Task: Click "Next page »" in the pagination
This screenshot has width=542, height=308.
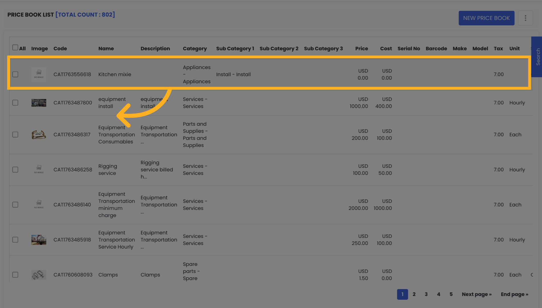Action: pos(476,294)
